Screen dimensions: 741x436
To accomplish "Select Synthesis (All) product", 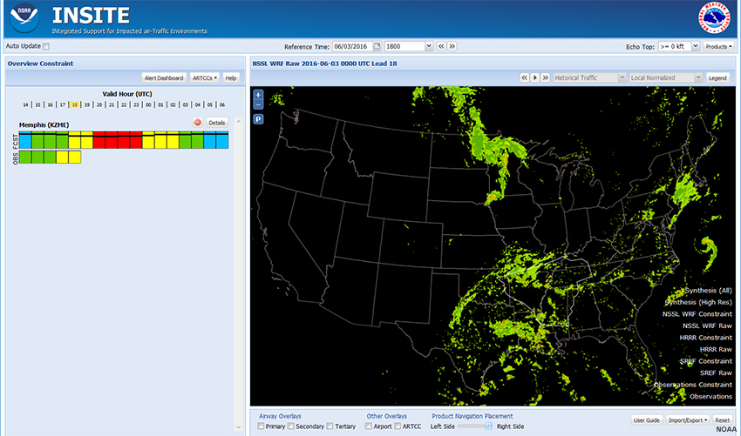I will (x=708, y=291).
